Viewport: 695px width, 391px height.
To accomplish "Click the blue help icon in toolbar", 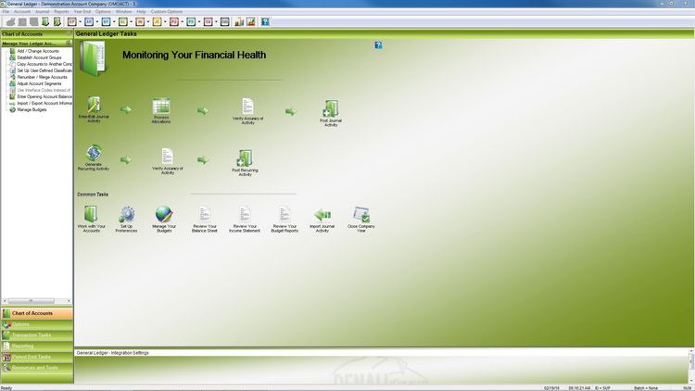I will [x=265, y=21].
